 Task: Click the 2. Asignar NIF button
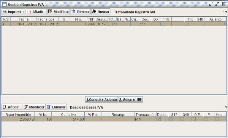(130, 100)
